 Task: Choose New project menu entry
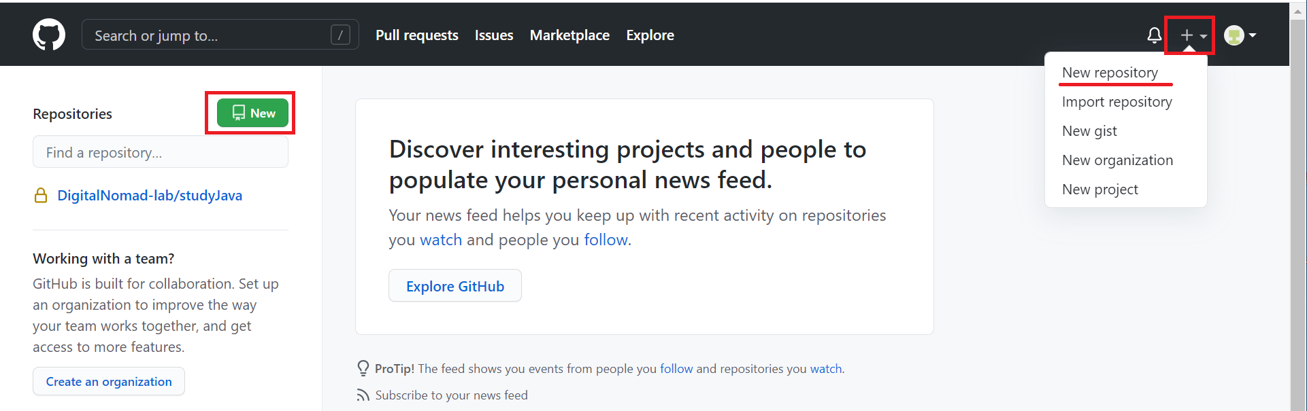click(x=1099, y=190)
